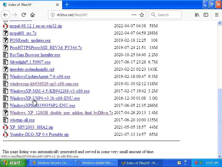Select the Index of /files/XP tab

[31, 5]
